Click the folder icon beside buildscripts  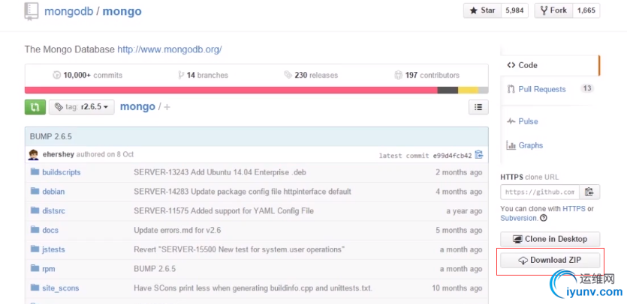pos(35,172)
